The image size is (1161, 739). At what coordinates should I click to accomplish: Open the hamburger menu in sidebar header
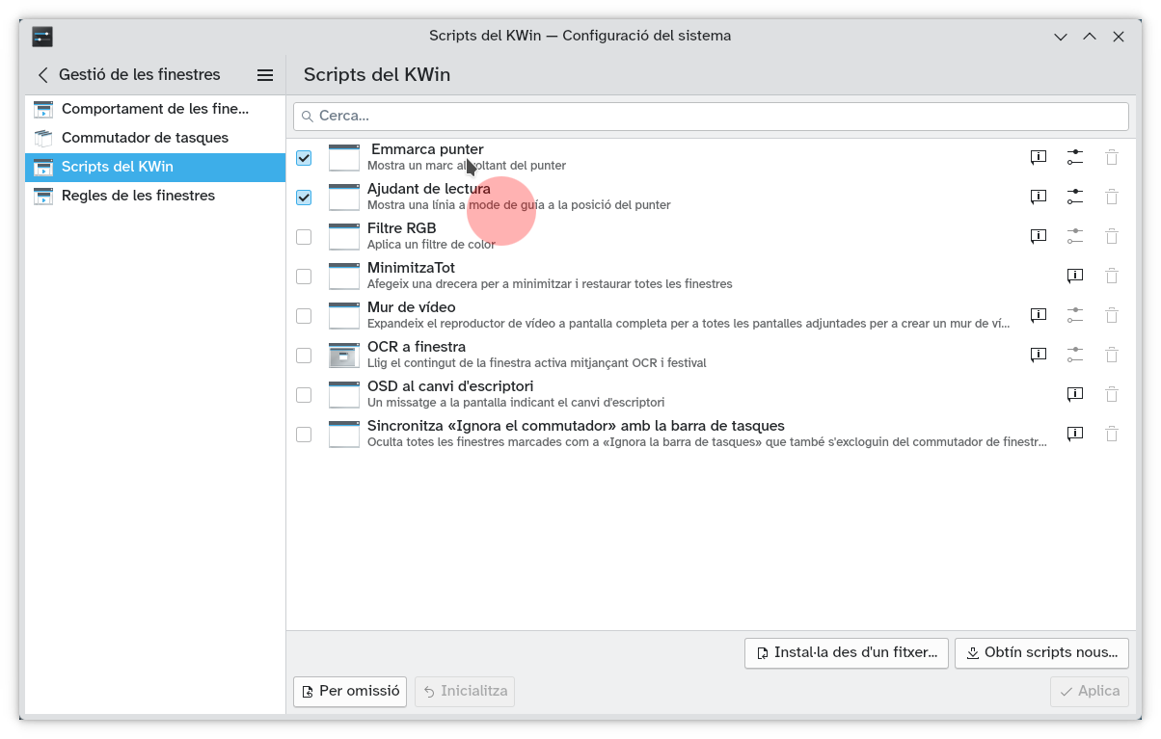point(265,74)
